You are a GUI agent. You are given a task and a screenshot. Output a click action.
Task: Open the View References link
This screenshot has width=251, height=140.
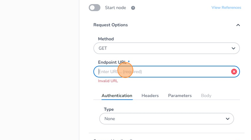tap(226, 8)
